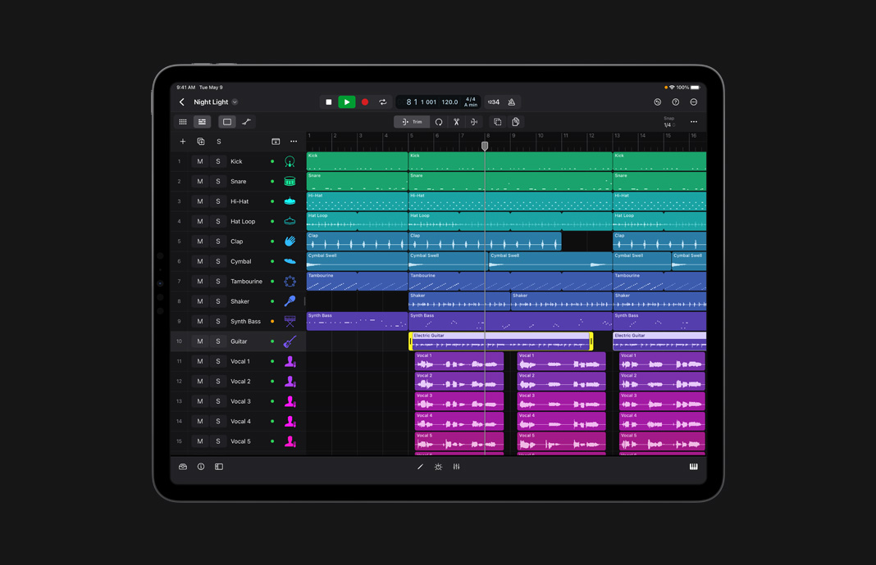Select the Split scissors tool
Viewport: 876px width, 565px height.
456,122
